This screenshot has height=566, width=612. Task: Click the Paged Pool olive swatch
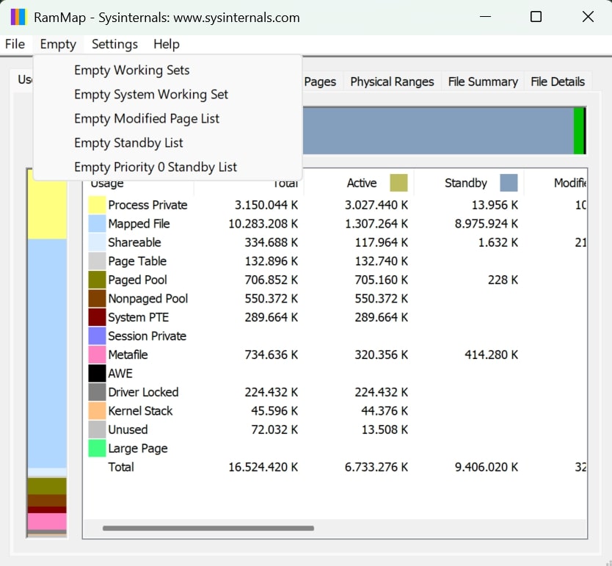click(97, 280)
